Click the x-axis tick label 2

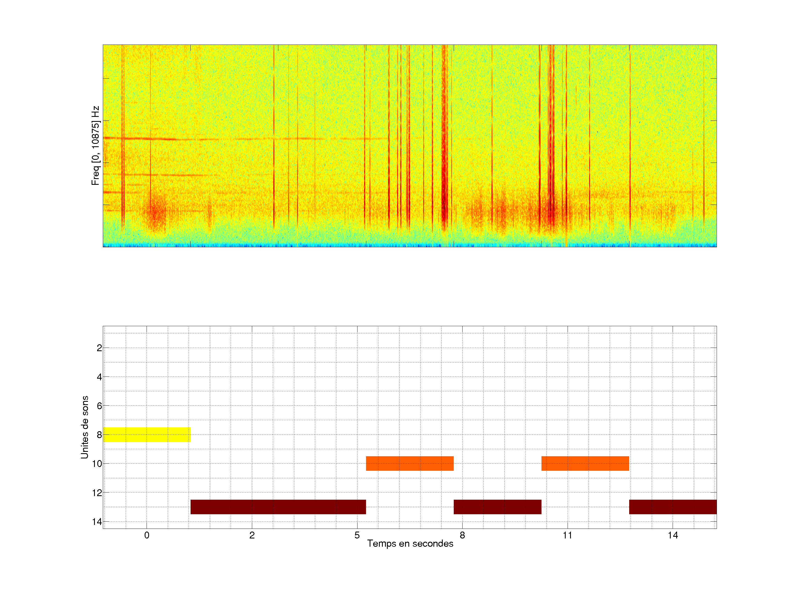click(x=252, y=535)
